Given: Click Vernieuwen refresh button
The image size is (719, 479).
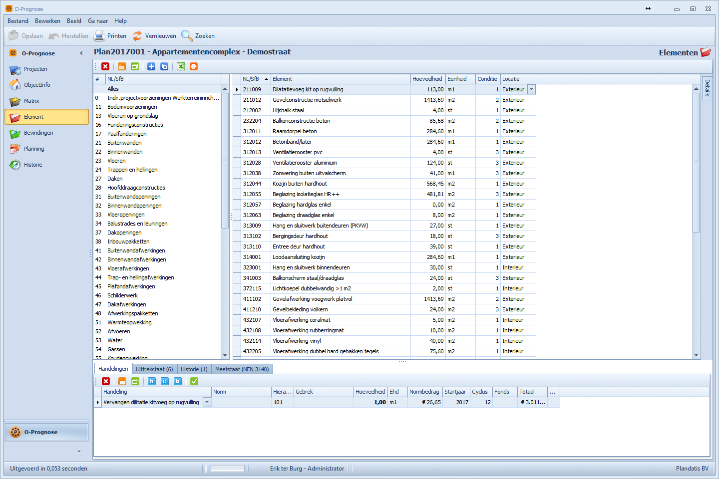Looking at the screenshot, I should pos(154,36).
